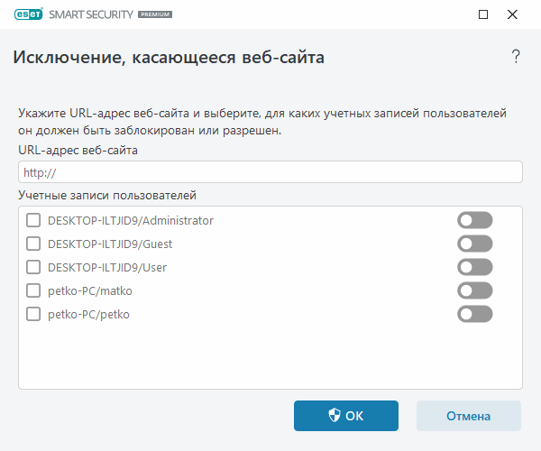This screenshot has height=451, width=541.
Task: Toggle the switch for DESKTOP-ILTJID9/Guest
Action: tap(475, 244)
